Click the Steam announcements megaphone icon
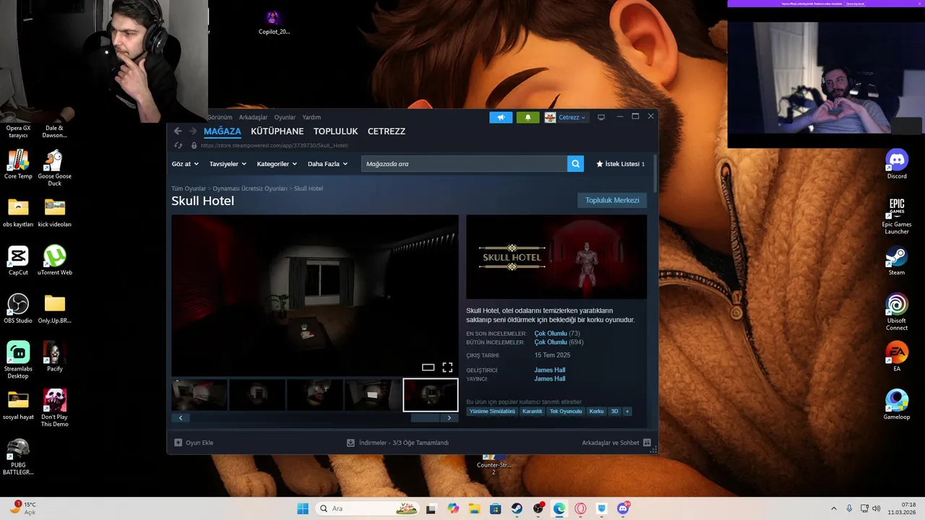Image resolution: width=925 pixels, height=520 pixels. pos(501,117)
